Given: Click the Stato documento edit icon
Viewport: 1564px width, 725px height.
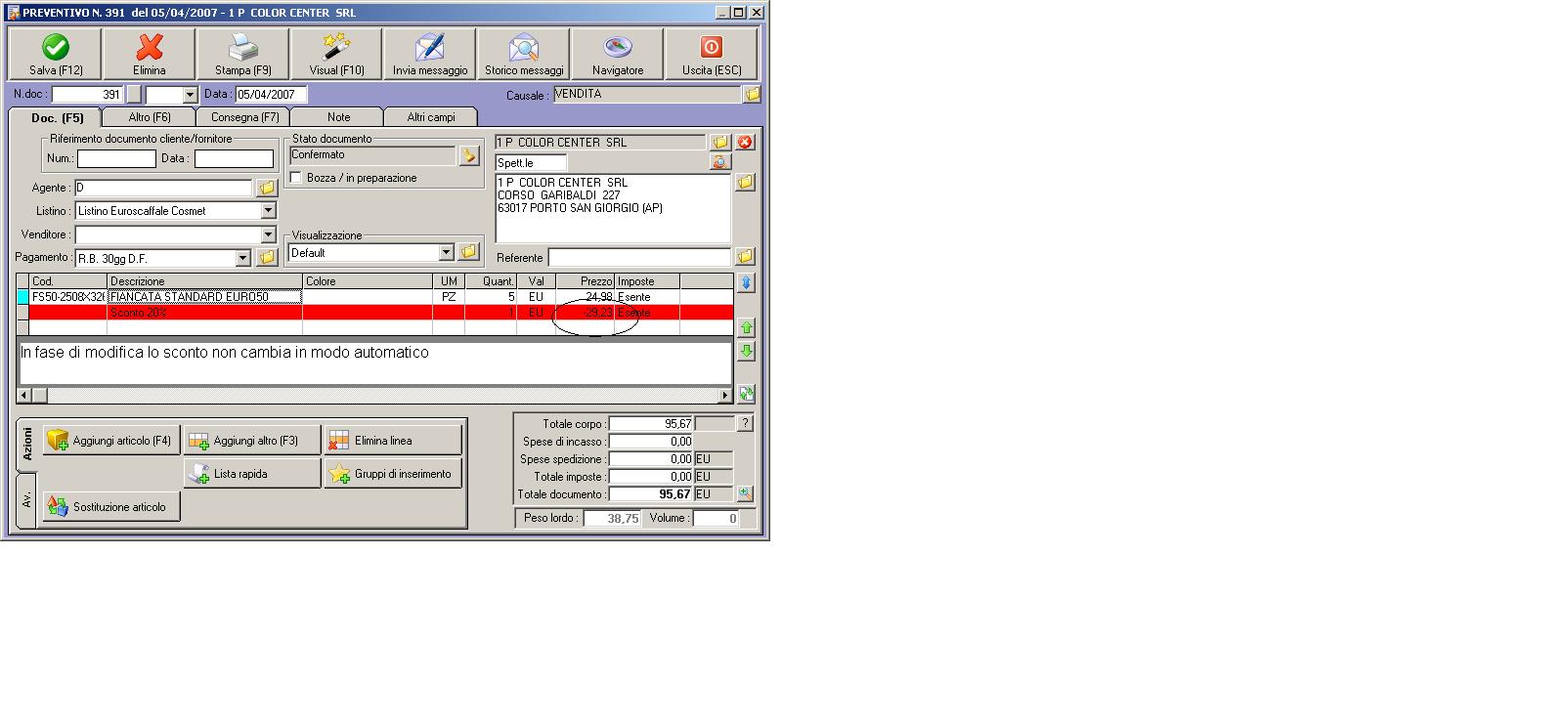Looking at the screenshot, I should (469, 155).
